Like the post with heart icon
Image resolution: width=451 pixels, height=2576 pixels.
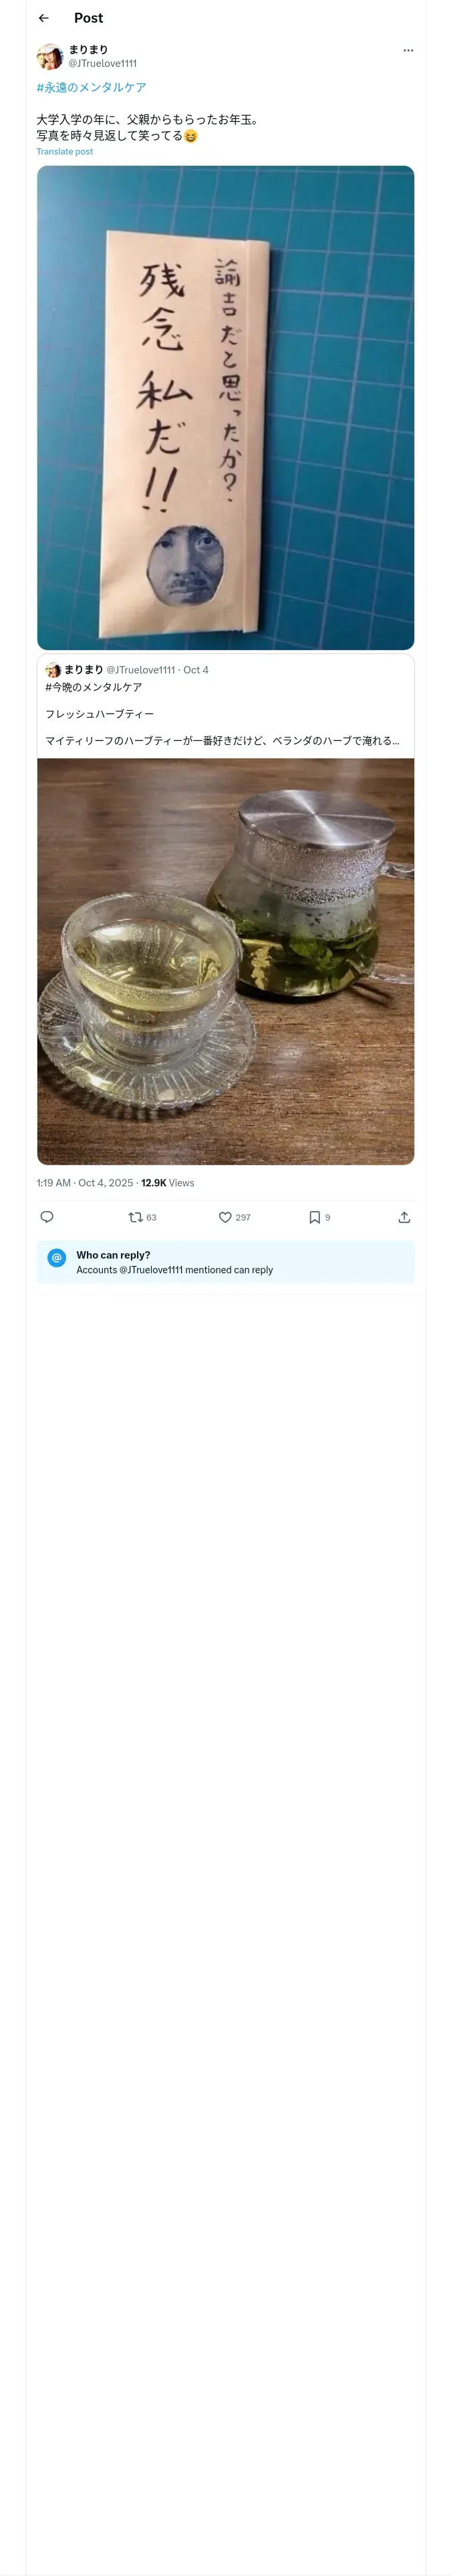pos(226,1217)
